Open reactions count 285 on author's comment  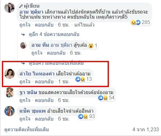(x=140, y=22)
